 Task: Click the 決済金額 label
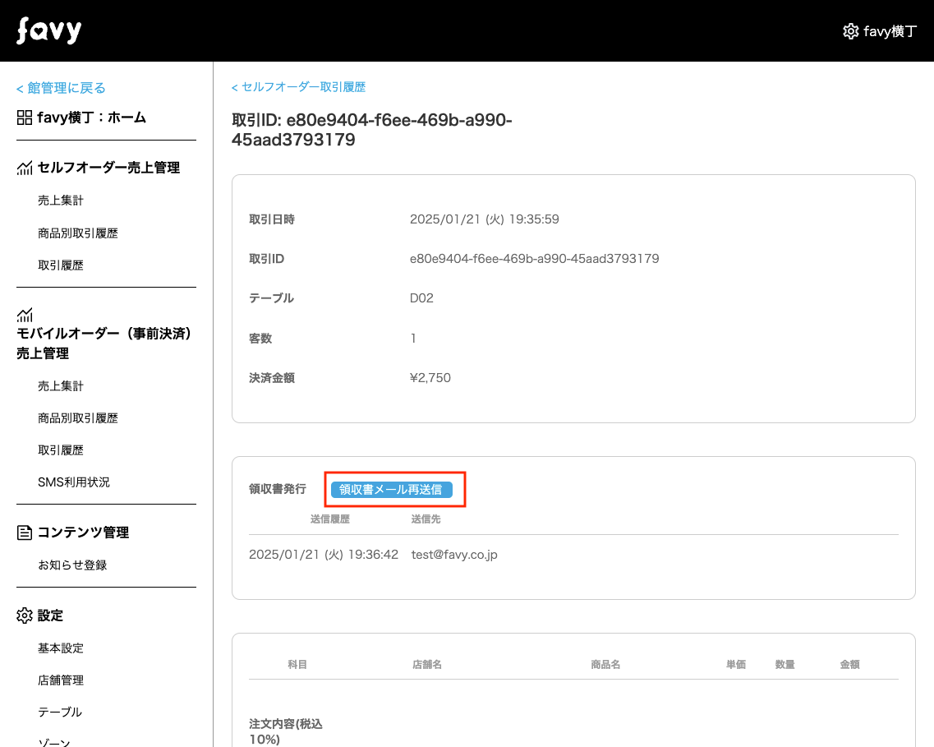click(x=272, y=378)
